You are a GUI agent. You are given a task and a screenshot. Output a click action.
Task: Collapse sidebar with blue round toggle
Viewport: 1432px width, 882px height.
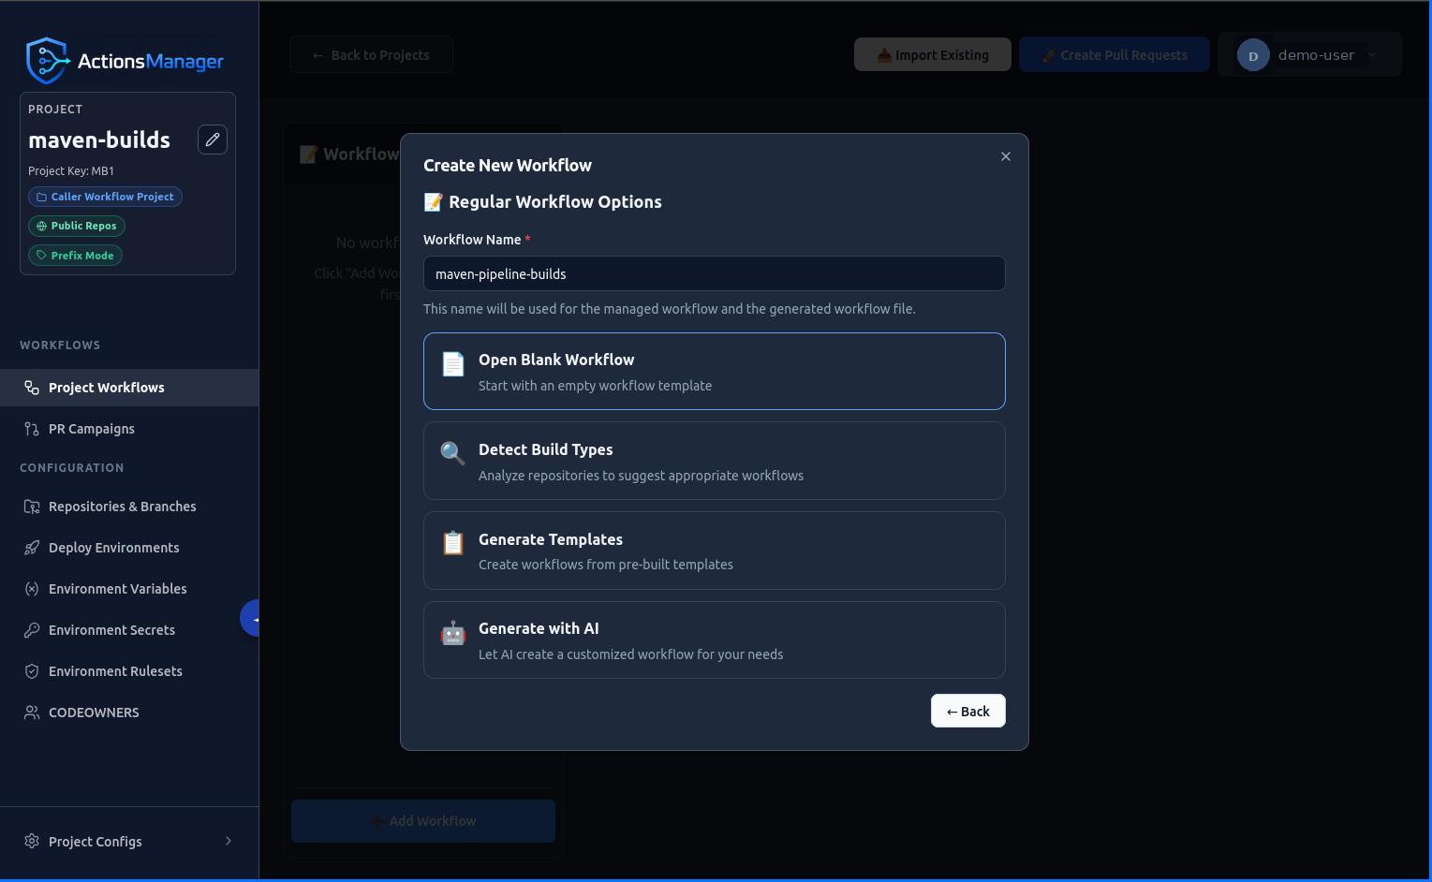(250, 618)
